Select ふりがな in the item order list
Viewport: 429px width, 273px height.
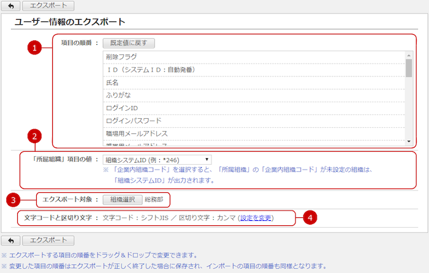[x=254, y=95]
